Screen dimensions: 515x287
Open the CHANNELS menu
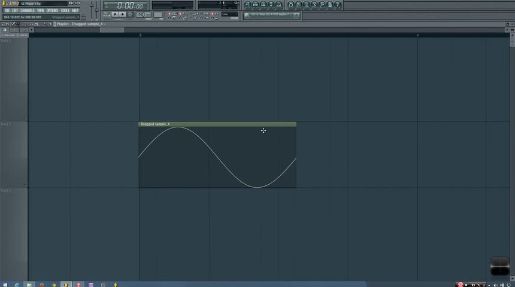coord(28,11)
